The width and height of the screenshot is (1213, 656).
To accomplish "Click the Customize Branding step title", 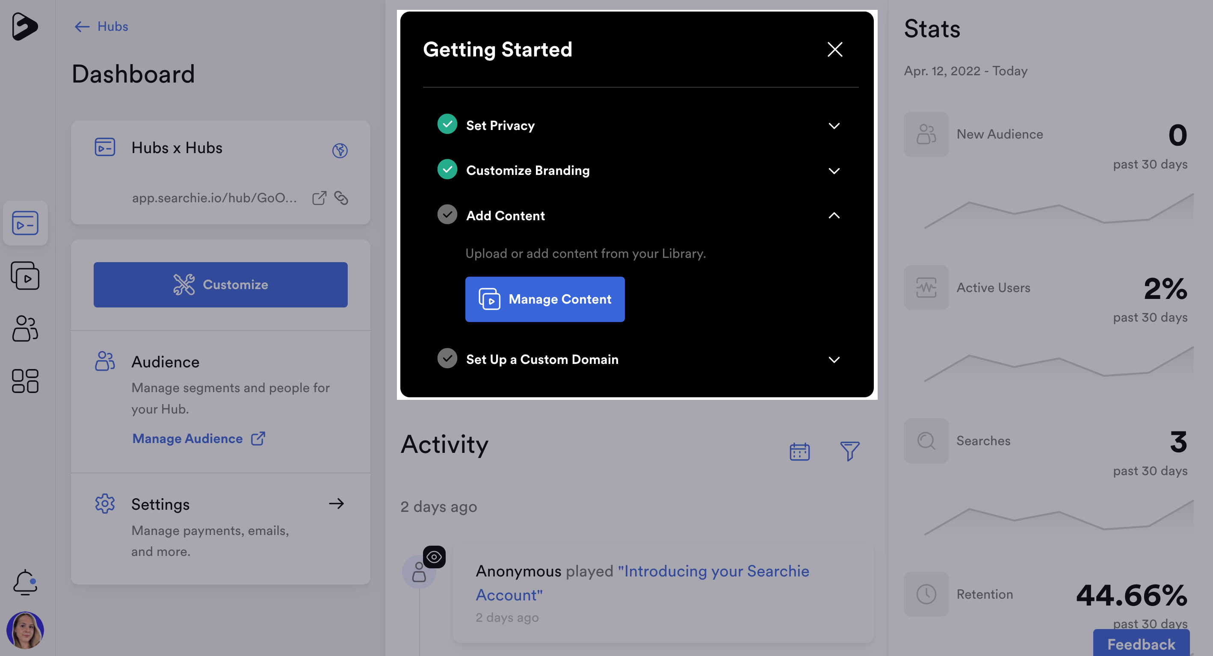I will click(528, 171).
